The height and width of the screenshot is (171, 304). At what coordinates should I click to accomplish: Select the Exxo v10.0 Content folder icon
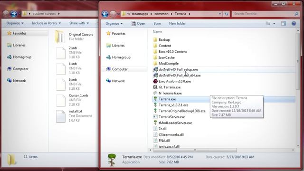click(x=155, y=52)
